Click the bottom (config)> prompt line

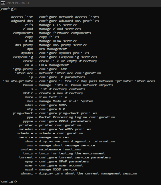[8, 181]
